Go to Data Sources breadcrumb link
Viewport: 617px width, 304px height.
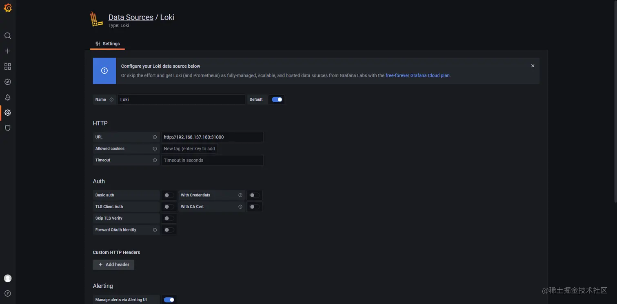pos(131,17)
